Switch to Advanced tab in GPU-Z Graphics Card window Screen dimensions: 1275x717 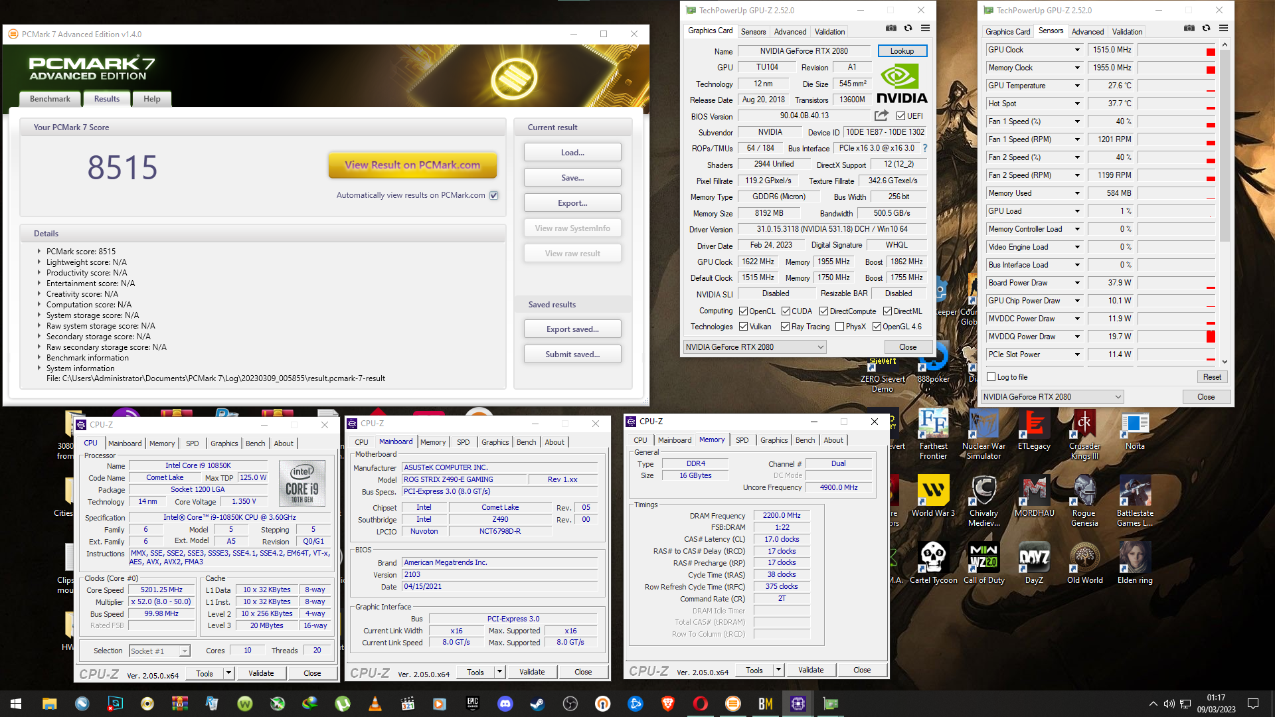(790, 31)
